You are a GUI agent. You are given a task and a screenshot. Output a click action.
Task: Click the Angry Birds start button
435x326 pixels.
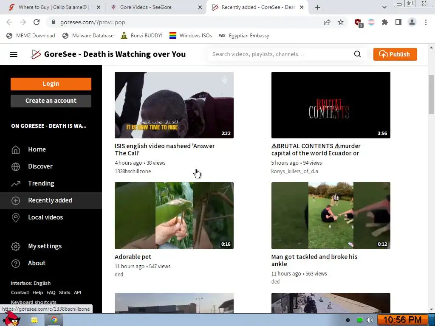coord(11,319)
